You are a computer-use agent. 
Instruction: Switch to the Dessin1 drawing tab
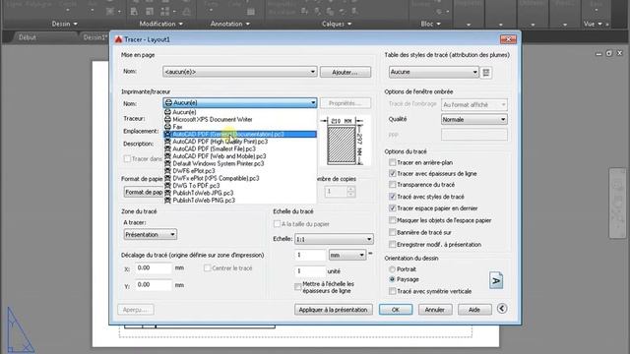(x=94, y=37)
